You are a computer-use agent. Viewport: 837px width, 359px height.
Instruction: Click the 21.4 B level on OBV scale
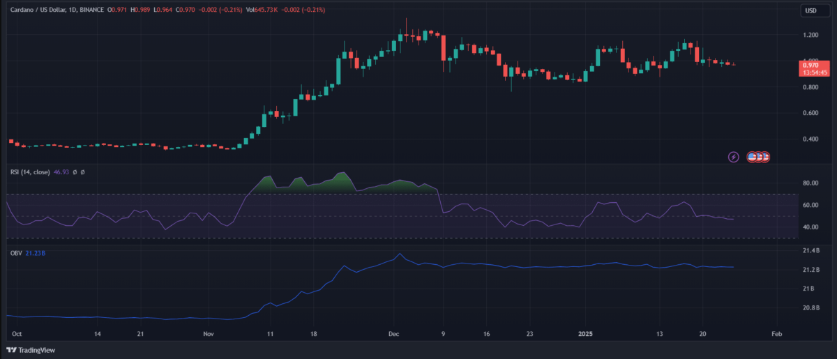[810, 250]
